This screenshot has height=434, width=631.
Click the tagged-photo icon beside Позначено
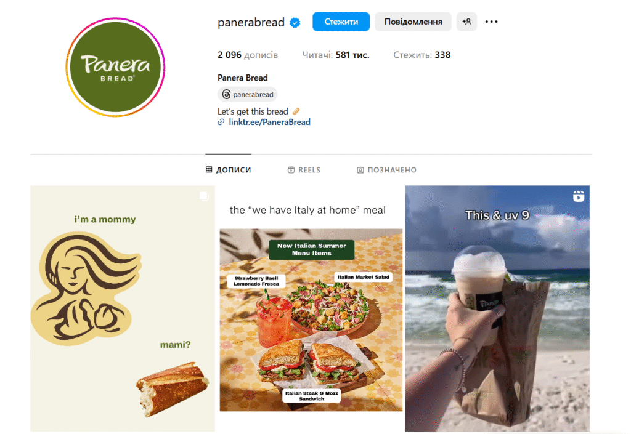point(360,170)
